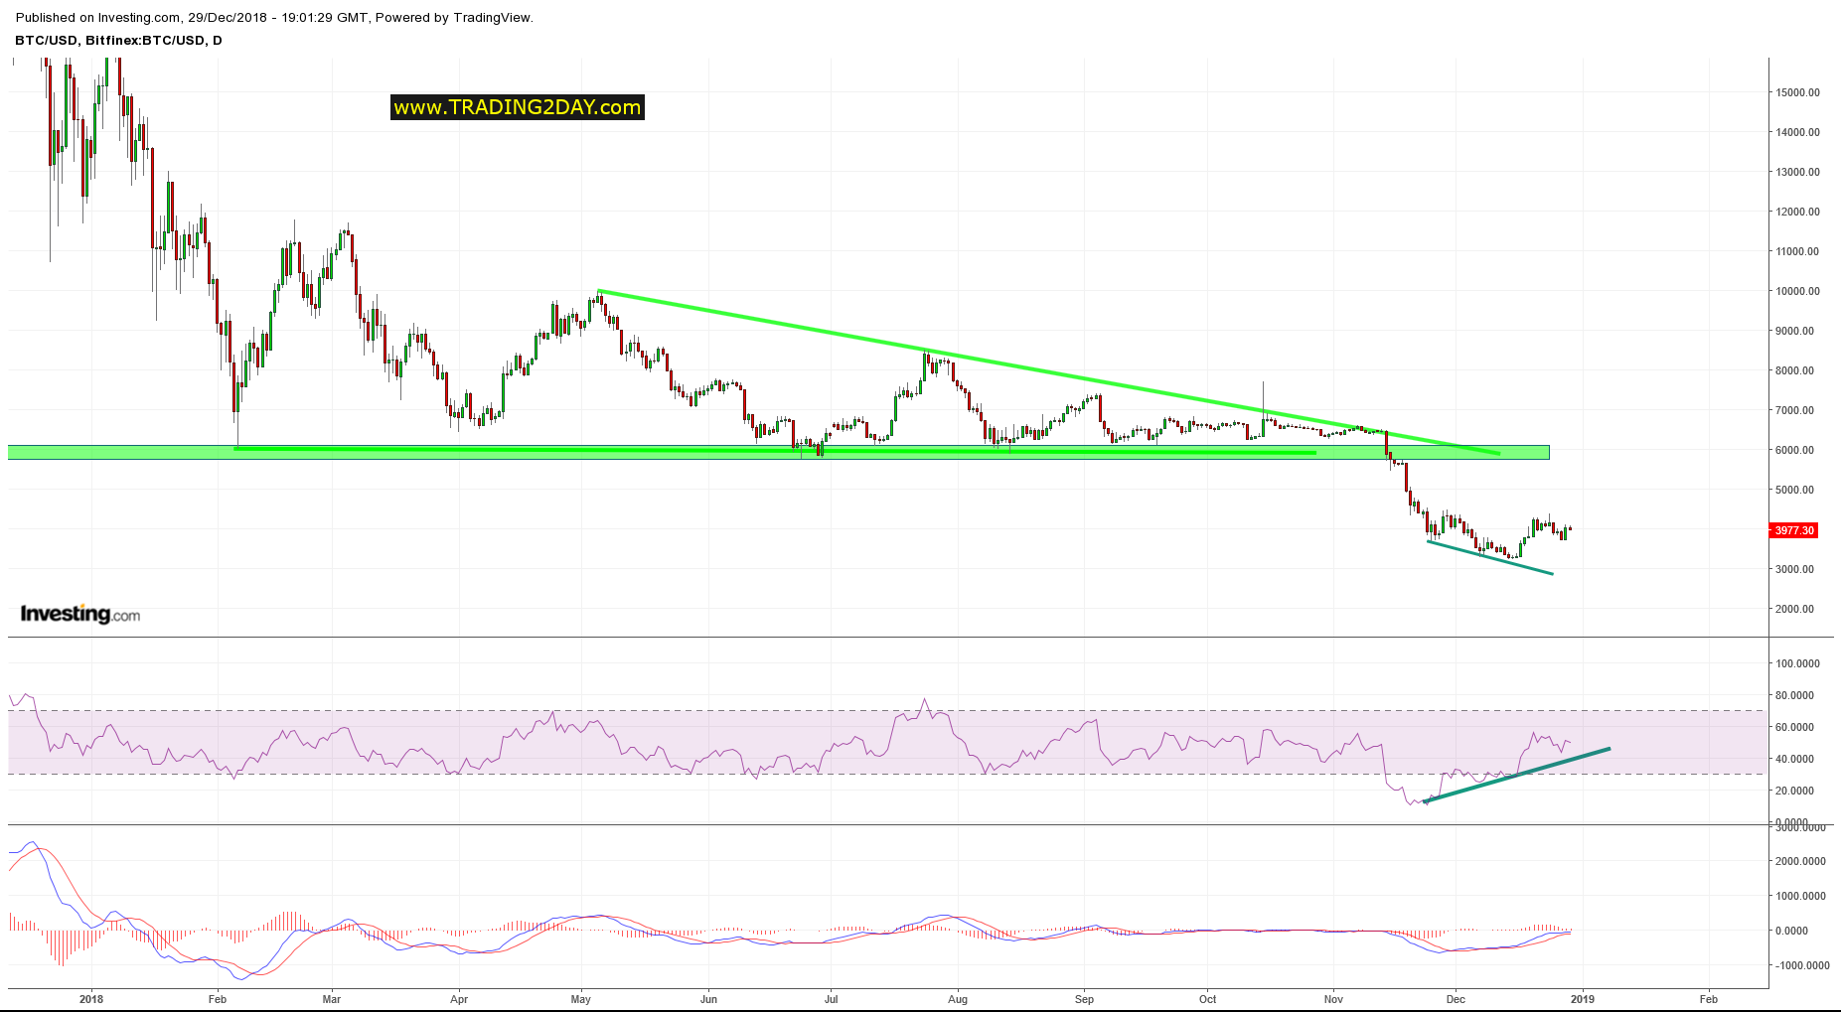The image size is (1841, 1012).
Task: Click the May label on time axis
Action: 581,999
